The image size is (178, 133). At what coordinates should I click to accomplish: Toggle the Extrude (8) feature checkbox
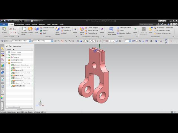[x=11, y=86]
